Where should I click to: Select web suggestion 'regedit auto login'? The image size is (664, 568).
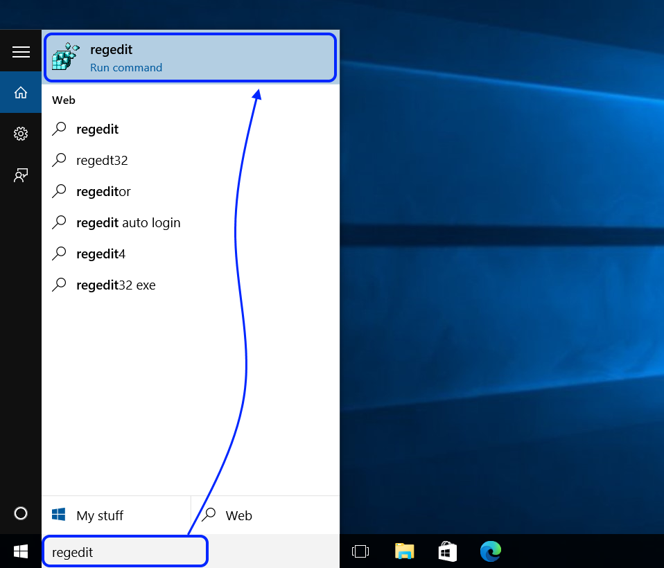[x=191, y=222]
